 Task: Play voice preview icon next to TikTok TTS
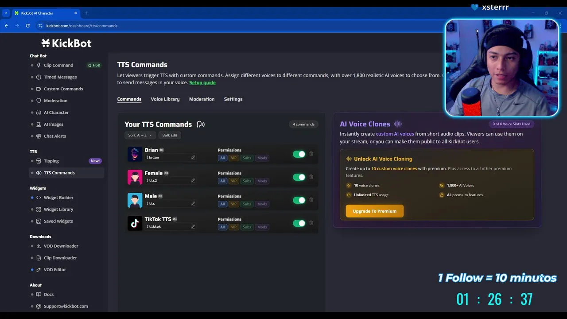pyautogui.click(x=175, y=219)
